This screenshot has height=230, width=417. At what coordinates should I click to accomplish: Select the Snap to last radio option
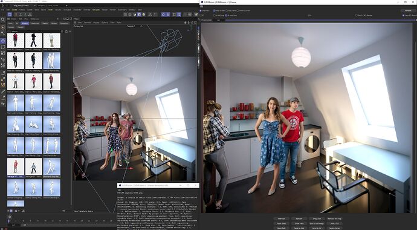(x=214, y=10)
